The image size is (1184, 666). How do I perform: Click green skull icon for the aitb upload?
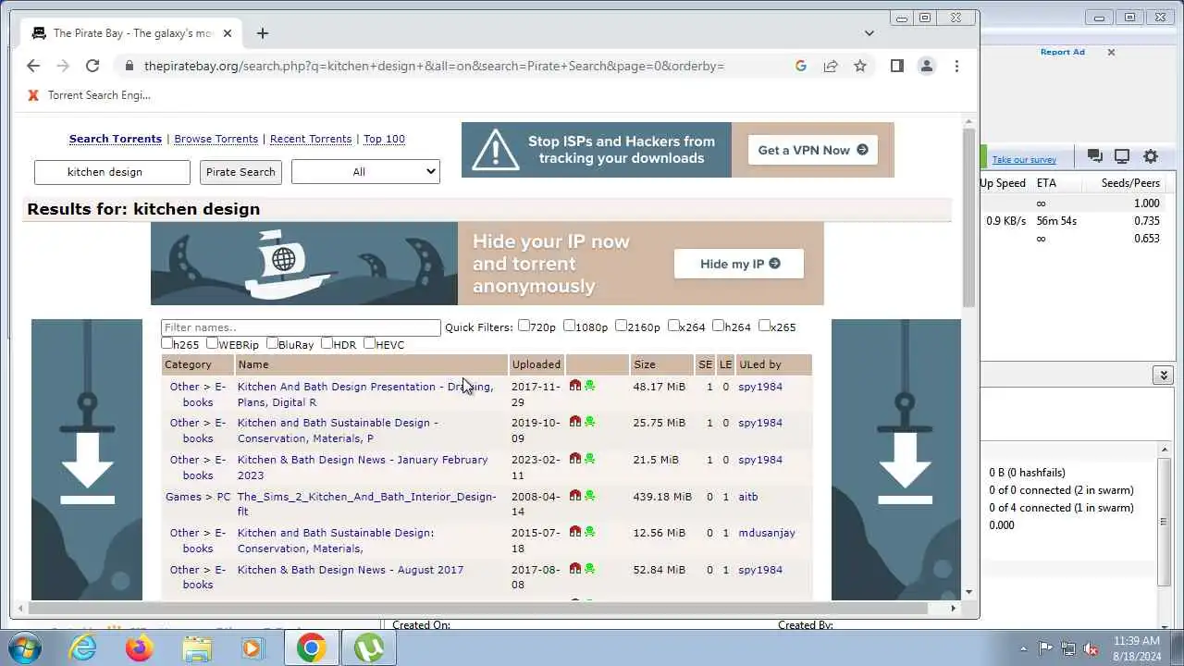pyautogui.click(x=590, y=496)
